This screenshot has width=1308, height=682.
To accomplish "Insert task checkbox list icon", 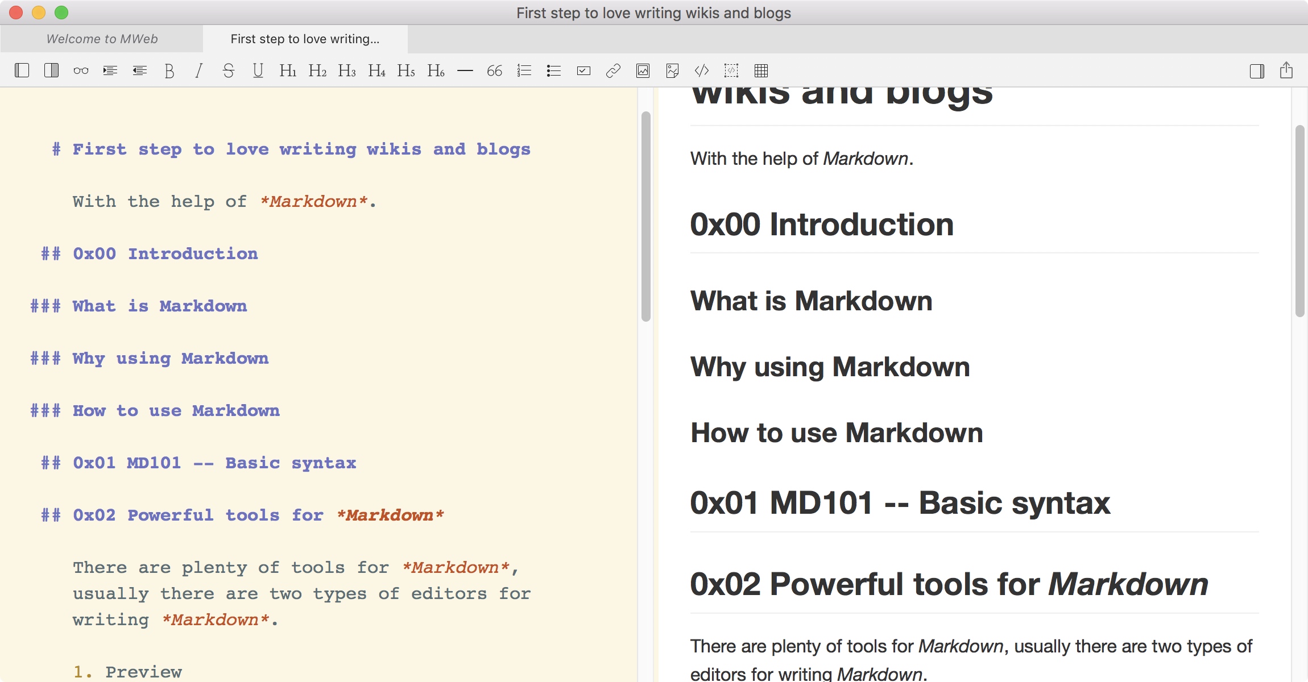I will (583, 70).
